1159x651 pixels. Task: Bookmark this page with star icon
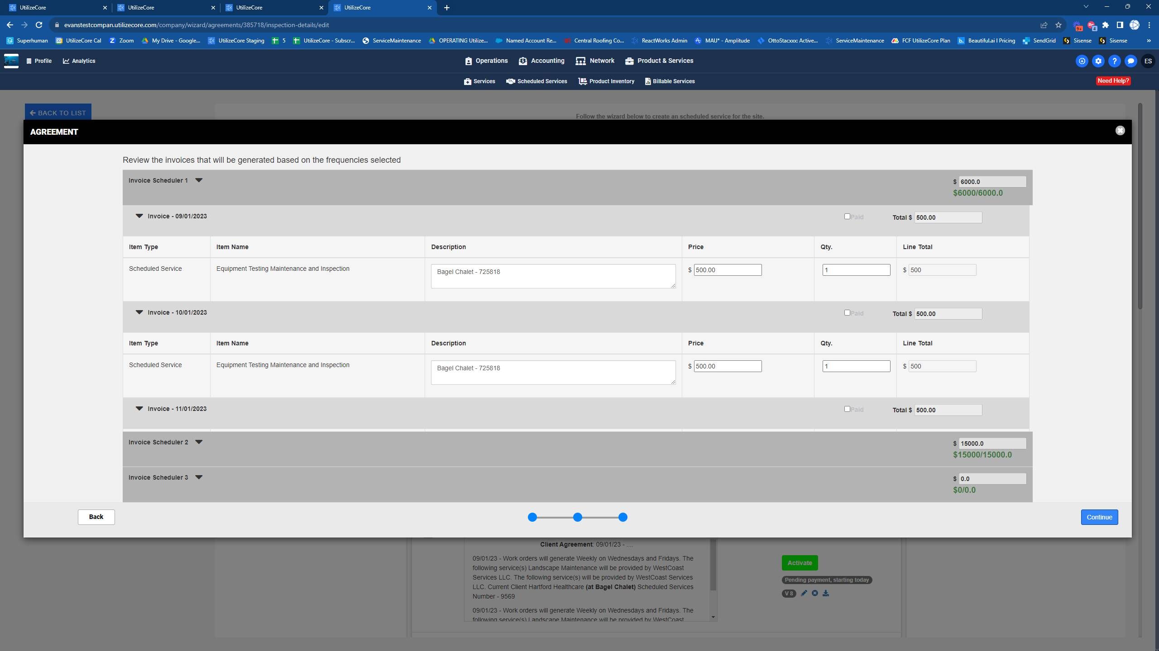(x=1058, y=25)
